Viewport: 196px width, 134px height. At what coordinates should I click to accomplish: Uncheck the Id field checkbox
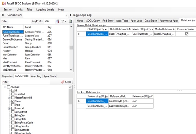[13, 90]
